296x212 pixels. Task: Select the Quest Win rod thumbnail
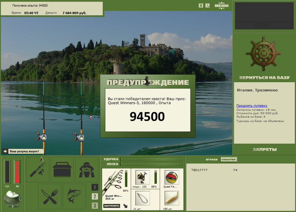113,183
